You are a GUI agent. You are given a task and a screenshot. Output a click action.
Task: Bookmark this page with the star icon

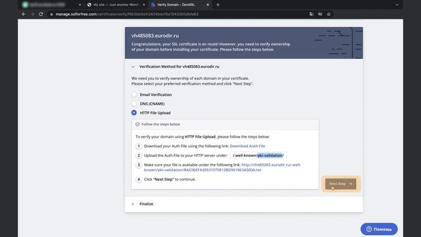click(329, 14)
